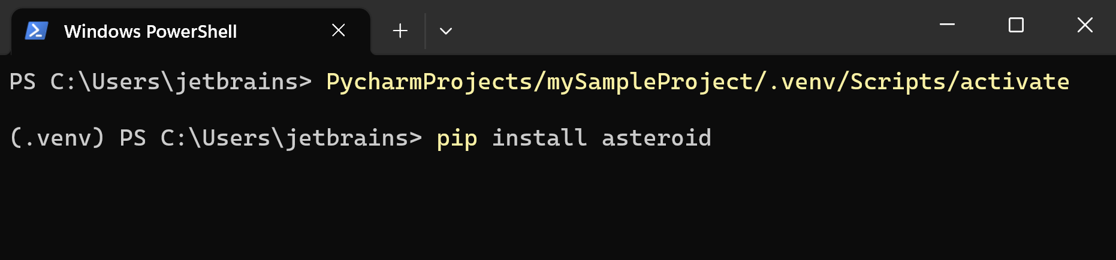Close the Windows PowerShell tab
The width and height of the screenshot is (1116, 260).
(339, 30)
